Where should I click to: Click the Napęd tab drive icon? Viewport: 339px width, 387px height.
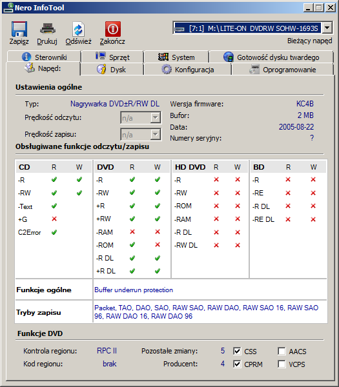click(x=30, y=68)
